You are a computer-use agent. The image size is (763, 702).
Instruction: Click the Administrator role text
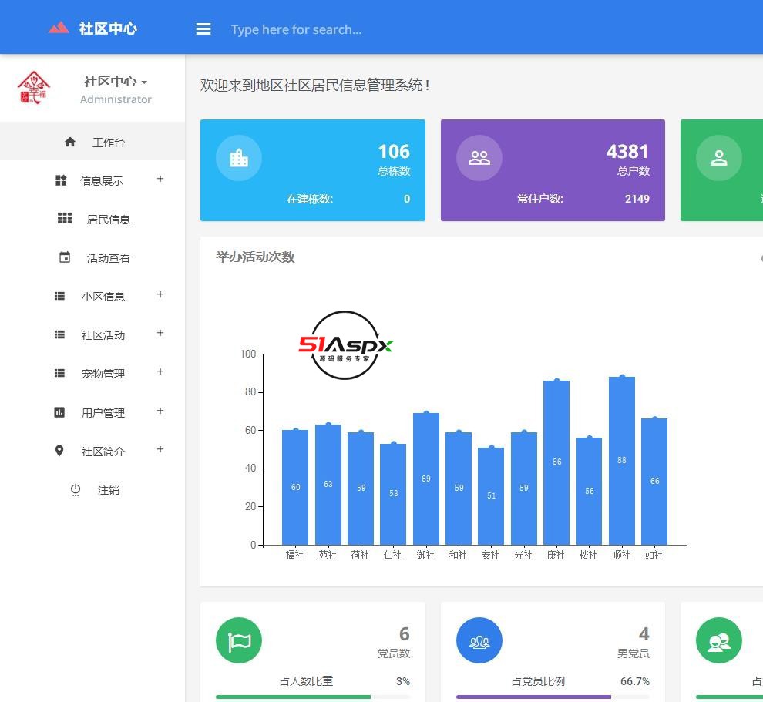click(116, 99)
